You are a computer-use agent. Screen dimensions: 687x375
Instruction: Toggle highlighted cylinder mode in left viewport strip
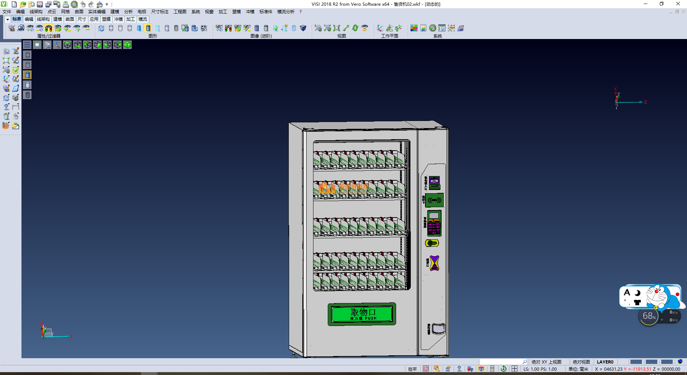pyautogui.click(x=28, y=75)
